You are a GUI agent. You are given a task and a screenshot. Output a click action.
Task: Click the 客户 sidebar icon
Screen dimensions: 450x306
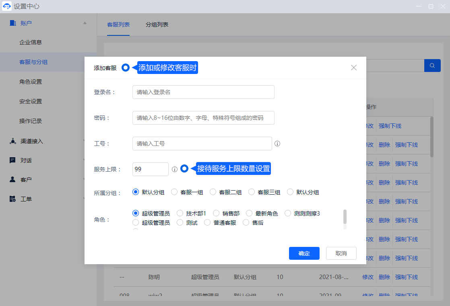[12, 179]
